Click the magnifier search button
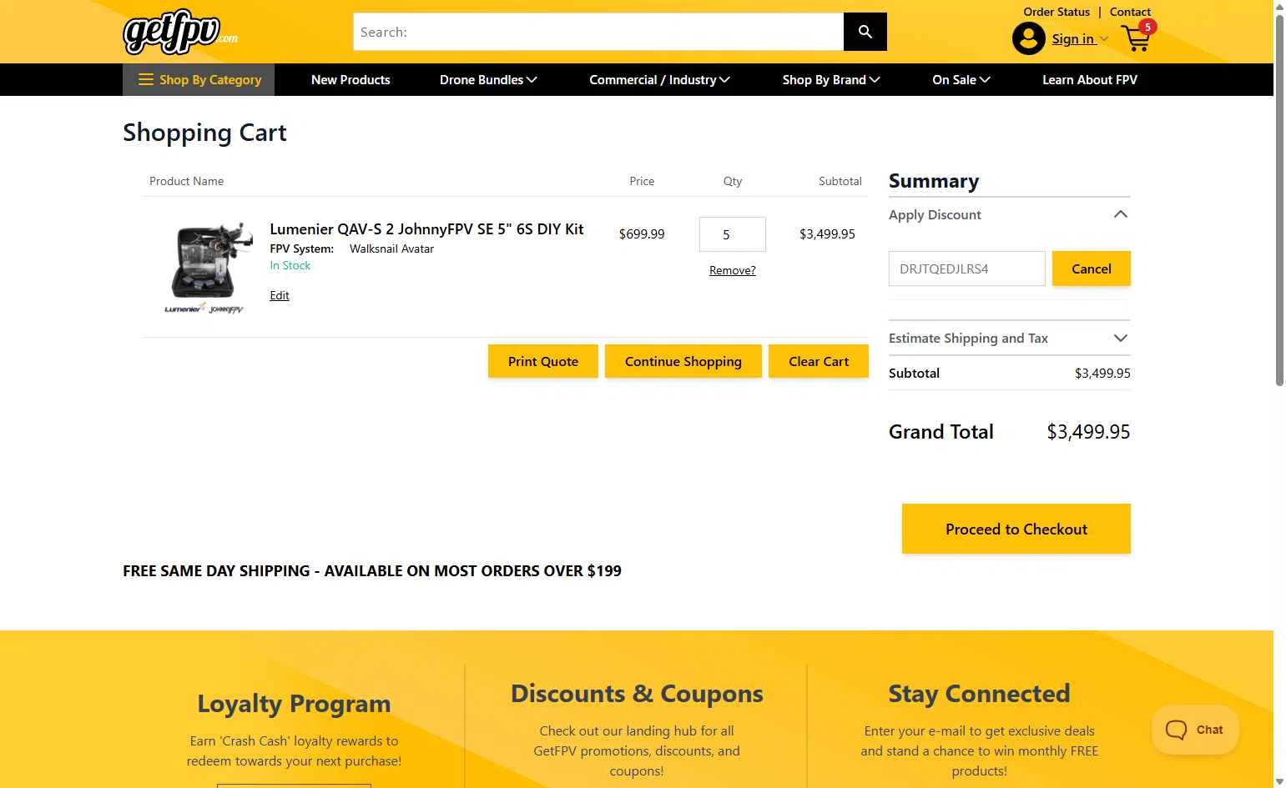Viewport: 1286px width, 788px height. [x=865, y=32]
